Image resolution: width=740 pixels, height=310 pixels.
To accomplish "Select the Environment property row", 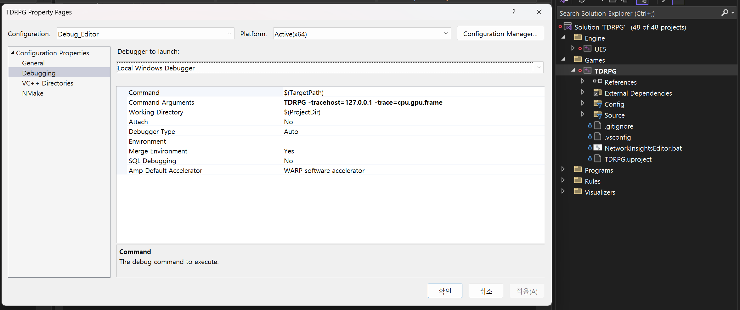I will pos(330,141).
